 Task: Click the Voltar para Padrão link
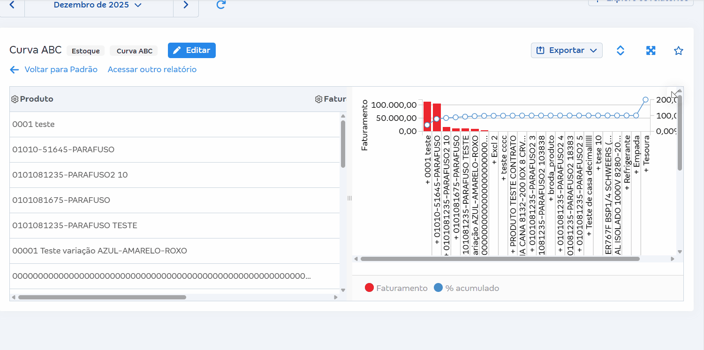pos(54,69)
